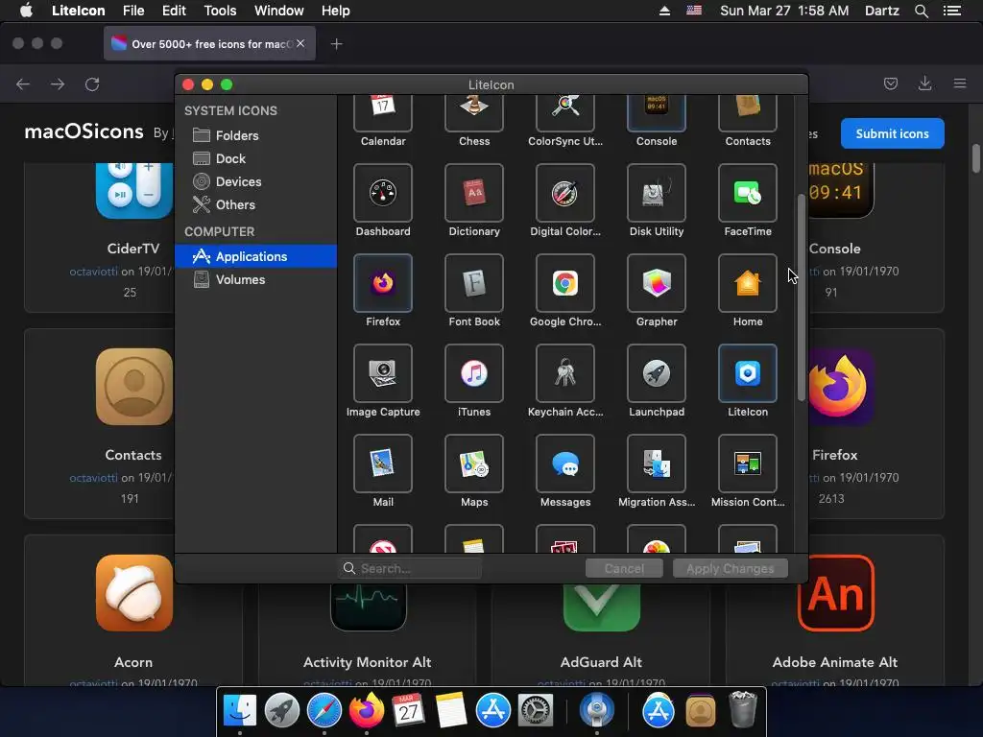Image resolution: width=983 pixels, height=737 pixels.
Task: Select the Console icon in LiteIcon grid
Action: coord(657,113)
